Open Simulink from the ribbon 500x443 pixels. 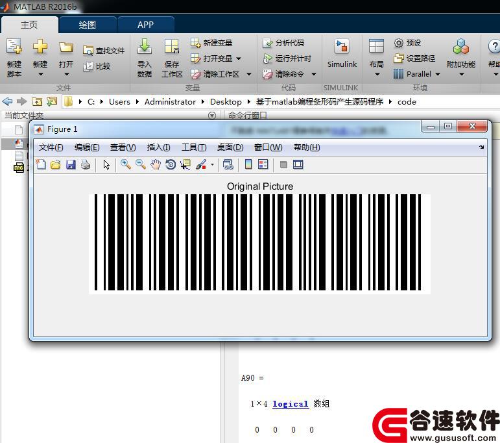(342, 53)
